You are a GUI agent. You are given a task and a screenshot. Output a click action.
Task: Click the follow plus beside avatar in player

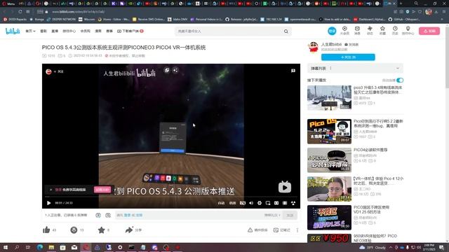tap(59, 71)
